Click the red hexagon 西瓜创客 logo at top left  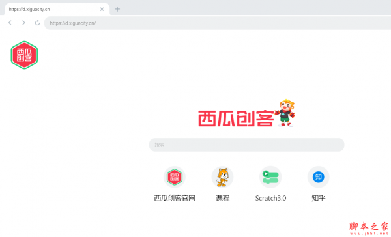(24, 55)
